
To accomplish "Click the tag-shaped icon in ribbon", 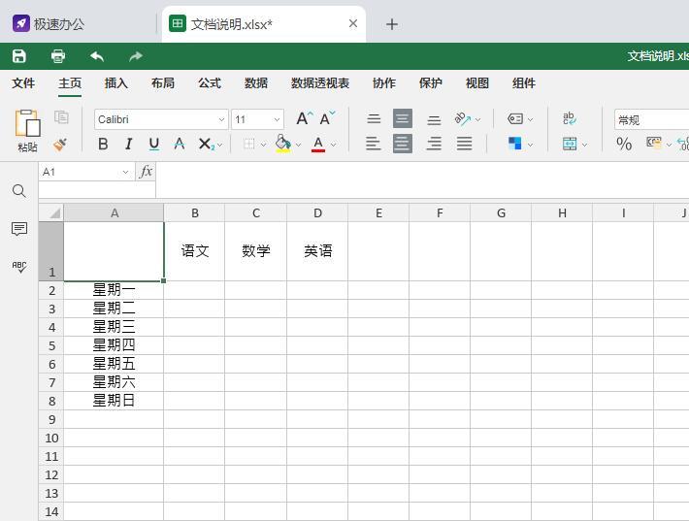I will click(x=515, y=118).
